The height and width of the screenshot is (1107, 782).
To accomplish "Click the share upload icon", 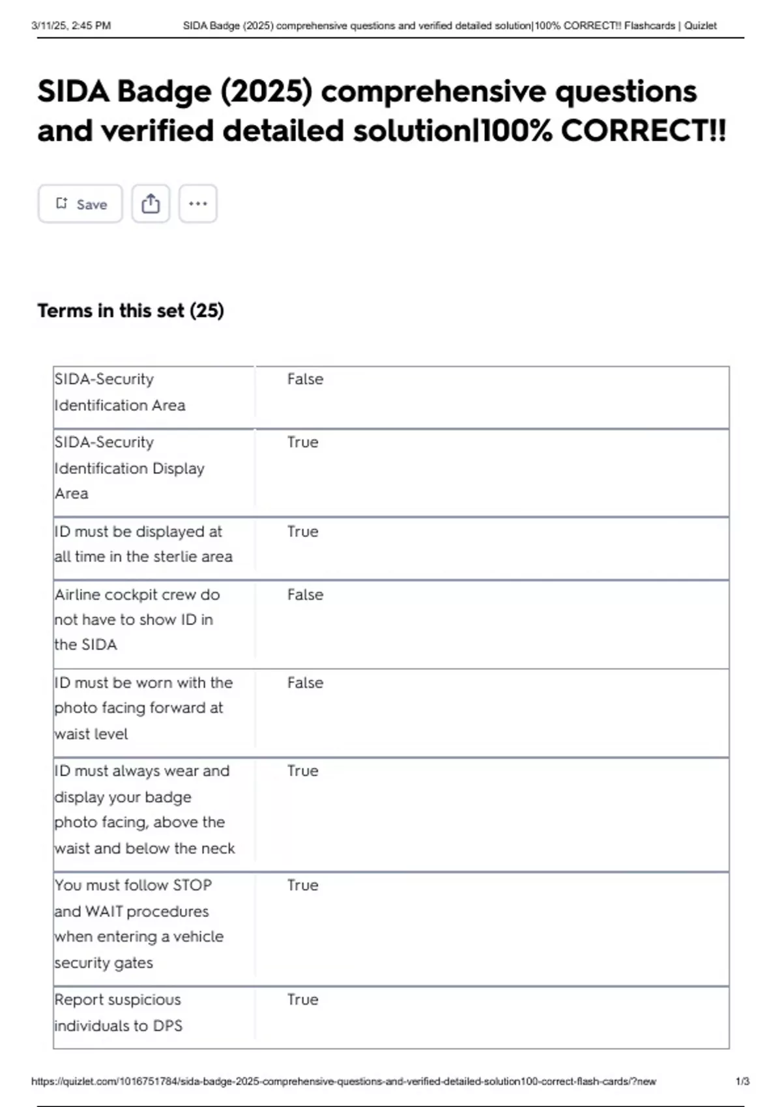I will (x=151, y=204).
